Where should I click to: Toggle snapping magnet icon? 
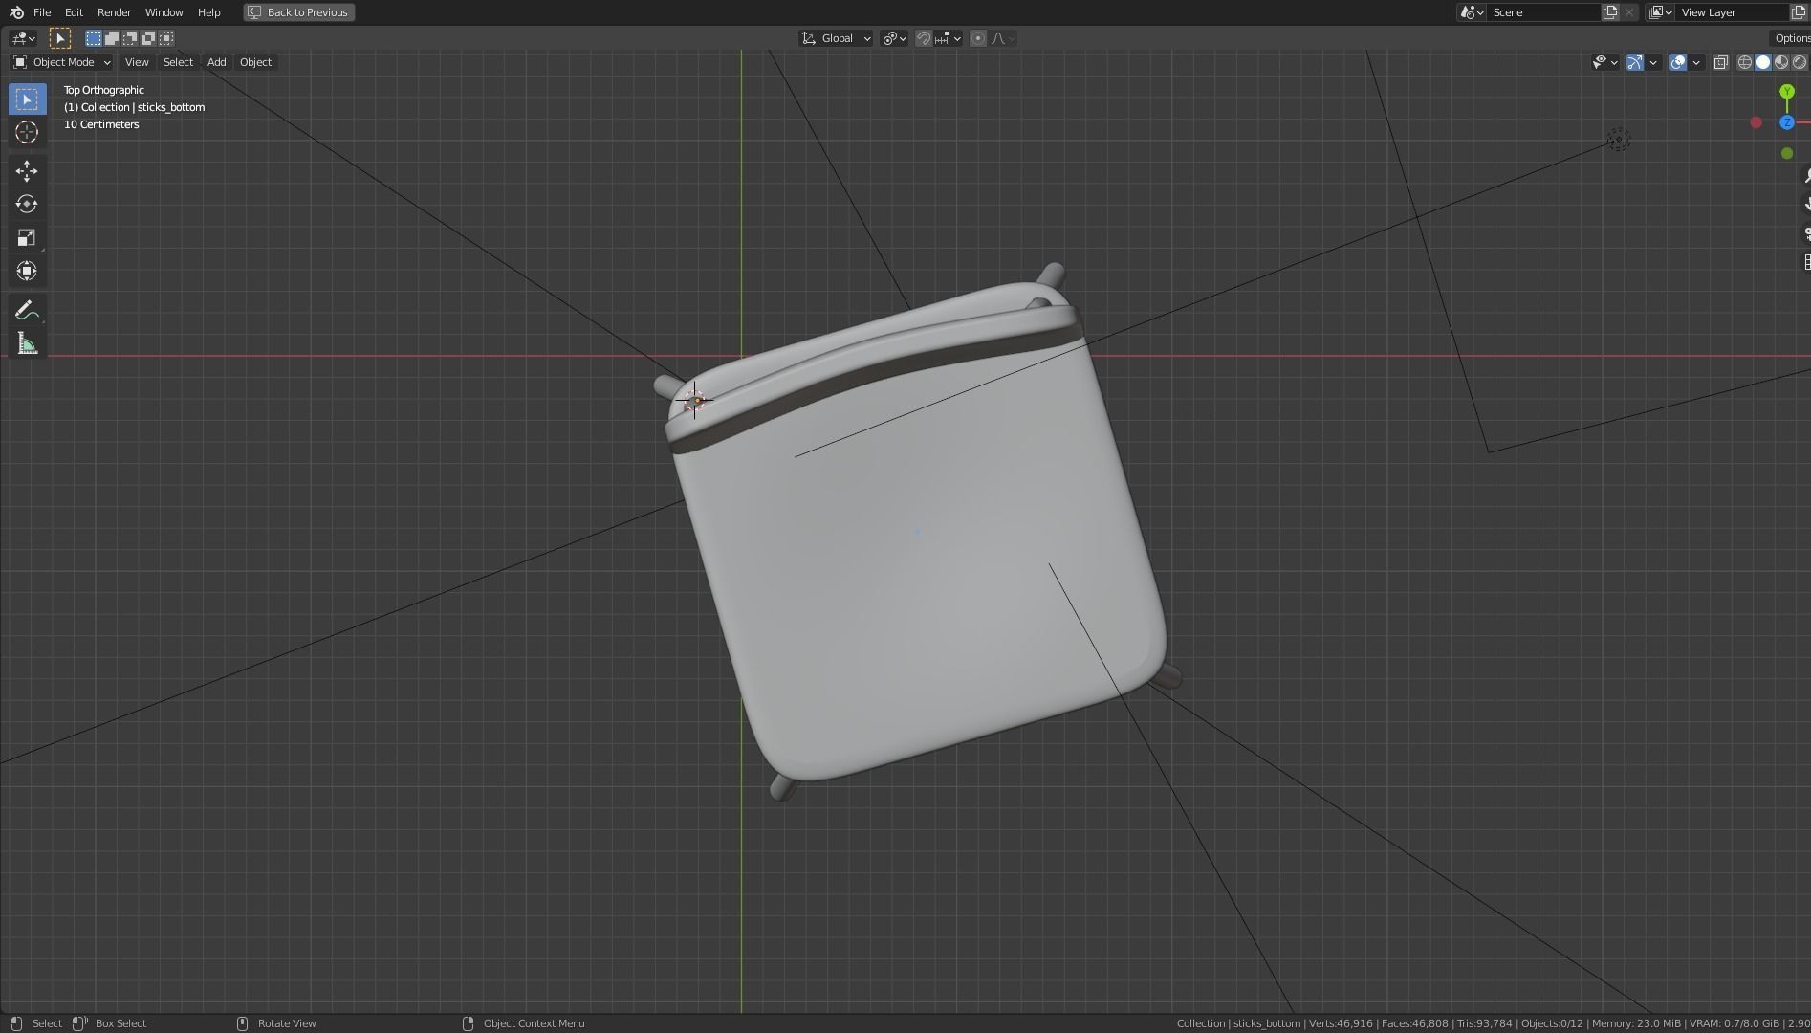[x=924, y=38]
